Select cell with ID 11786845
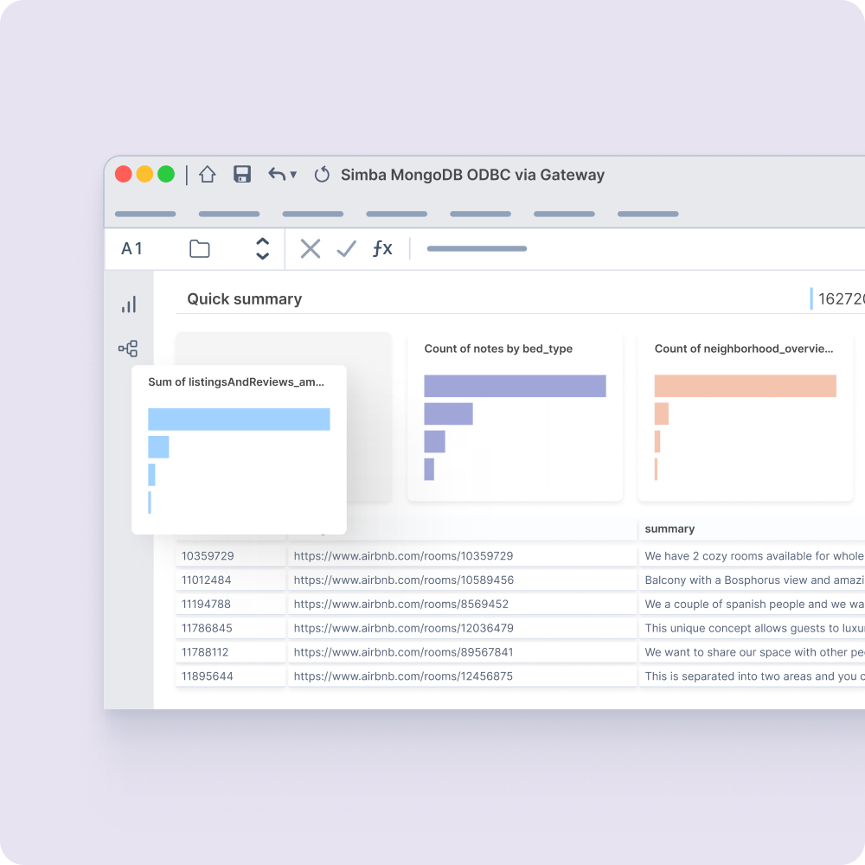The image size is (865, 865). coord(231,628)
